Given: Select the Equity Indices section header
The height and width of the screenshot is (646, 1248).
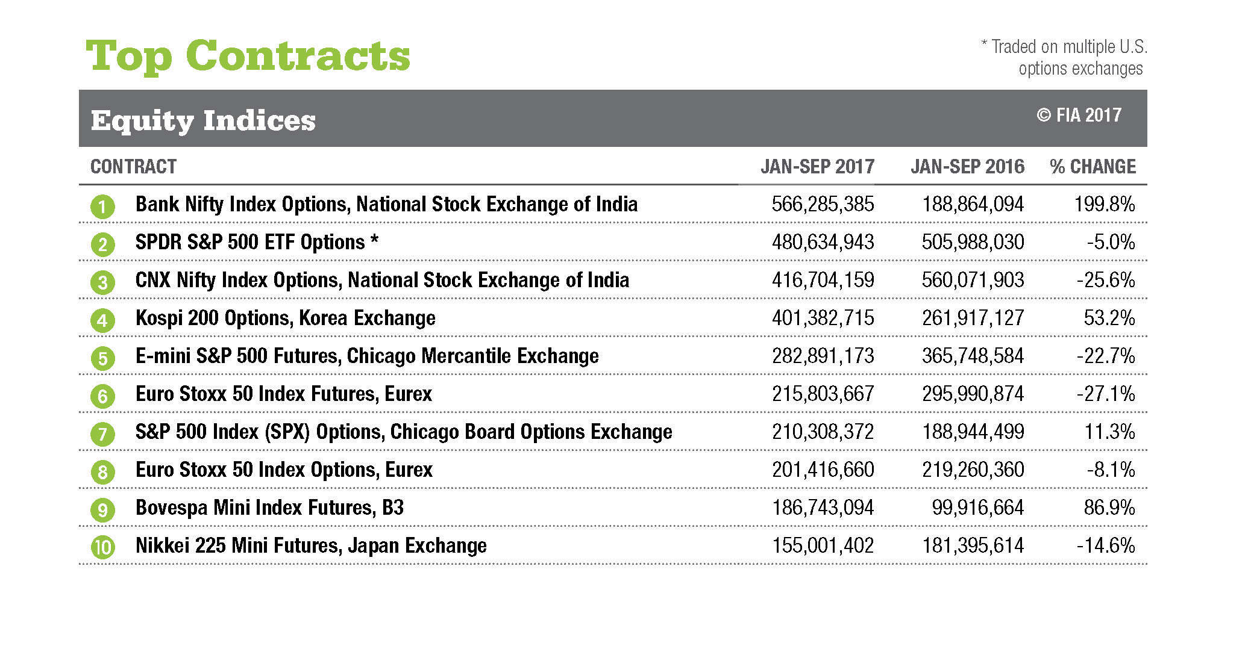Looking at the screenshot, I should [203, 120].
